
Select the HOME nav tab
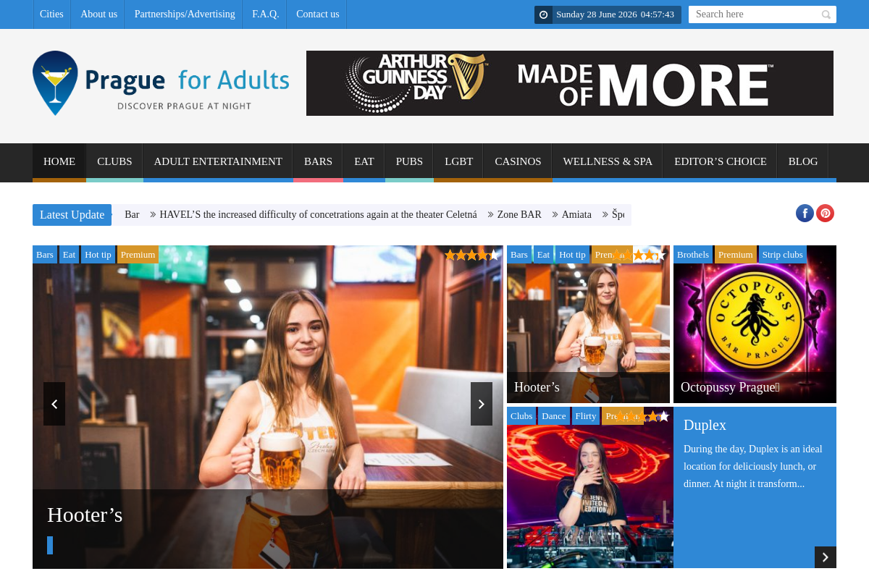59,161
